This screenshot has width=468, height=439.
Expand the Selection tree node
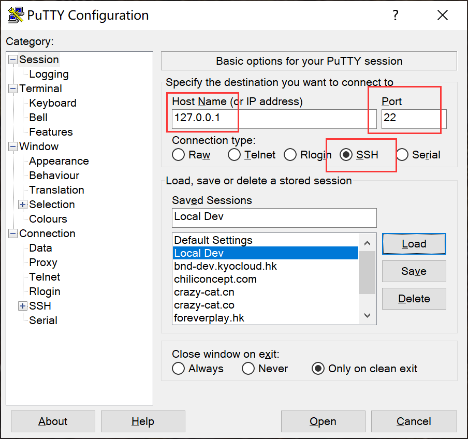pyautogui.click(x=23, y=204)
